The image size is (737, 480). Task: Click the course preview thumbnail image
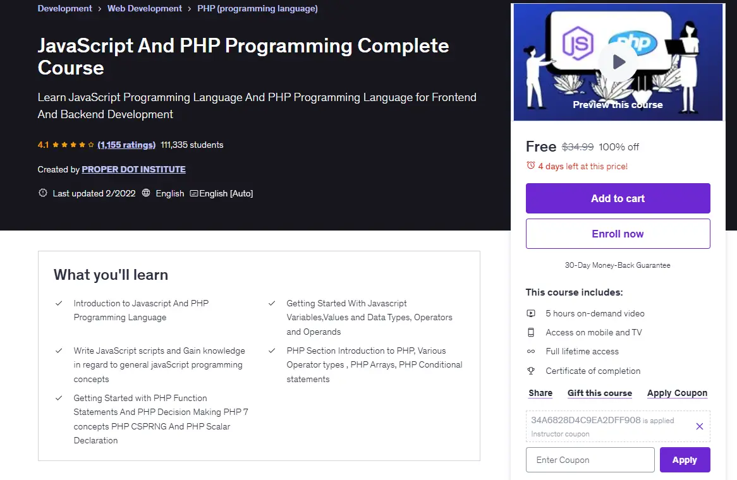tap(618, 62)
